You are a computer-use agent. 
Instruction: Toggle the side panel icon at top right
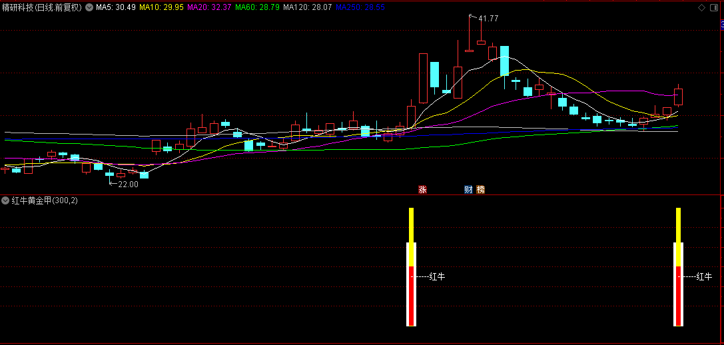(x=715, y=7)
